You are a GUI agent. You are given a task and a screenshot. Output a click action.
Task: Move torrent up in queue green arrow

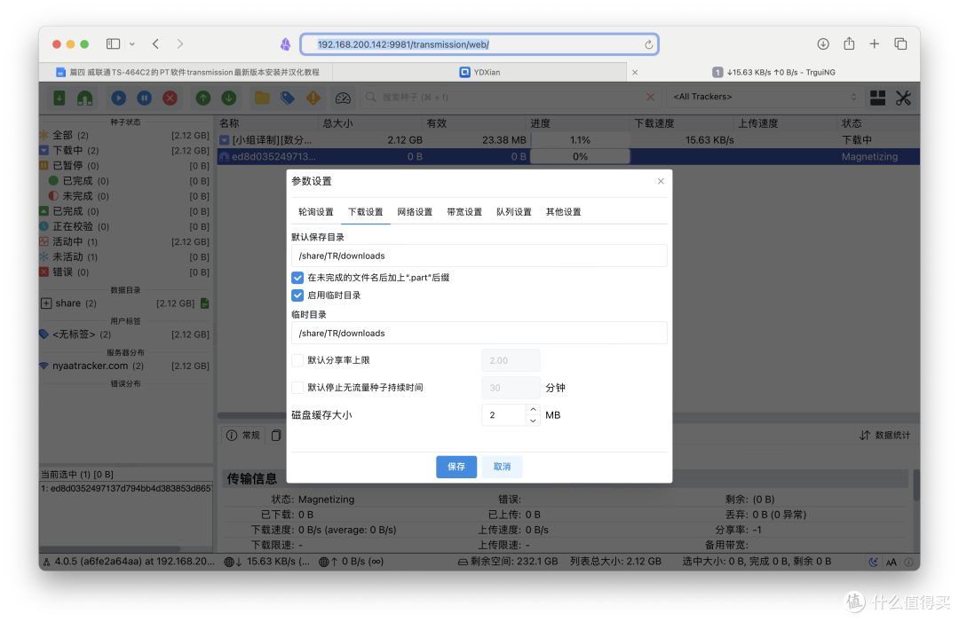click(203, 98)
